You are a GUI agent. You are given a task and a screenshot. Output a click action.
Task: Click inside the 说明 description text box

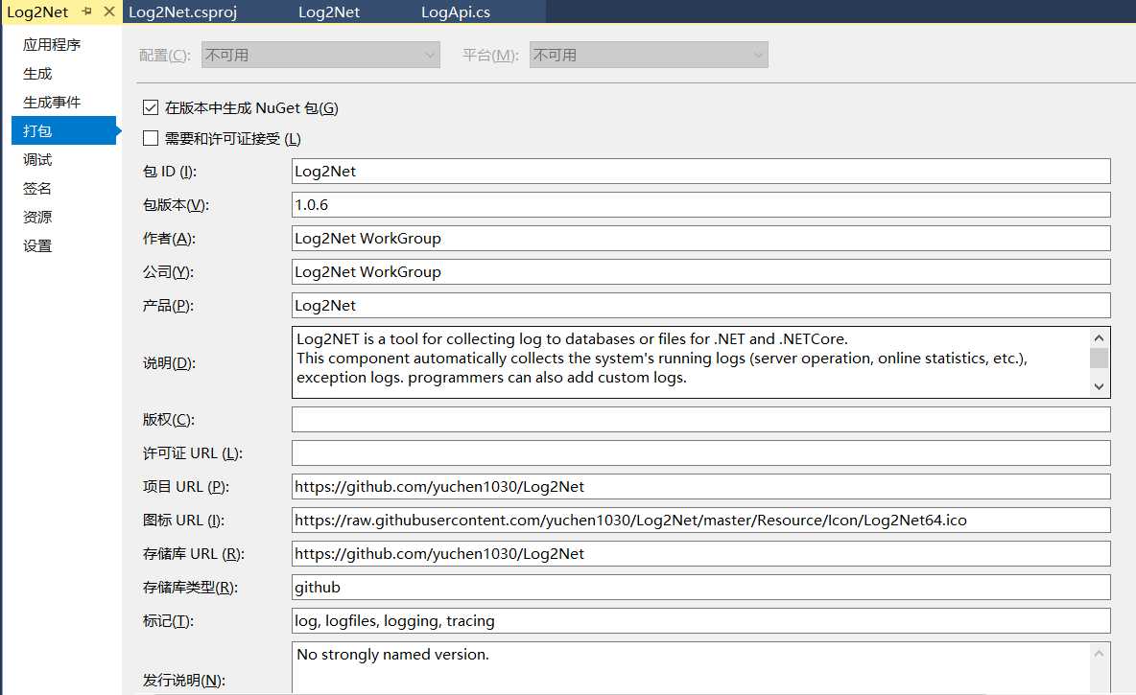tap(691, 362)
